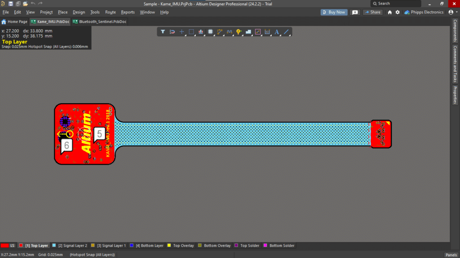Click the red current layer color swatch
This screenshot has height=258, width=460.
click(x=4, y=246)
